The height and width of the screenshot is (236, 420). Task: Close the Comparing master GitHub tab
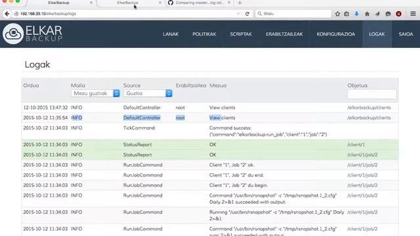(x=229, y=3)
